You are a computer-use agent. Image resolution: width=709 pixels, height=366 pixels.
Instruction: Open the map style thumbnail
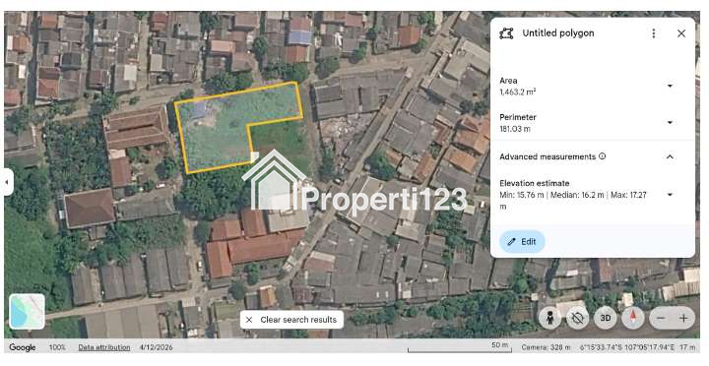(x=28, y=311)
